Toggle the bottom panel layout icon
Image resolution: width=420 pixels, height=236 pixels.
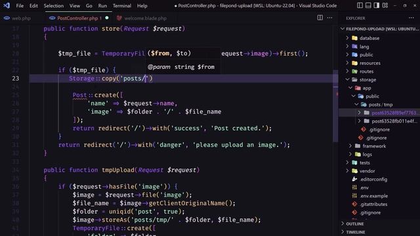(368, 5)
